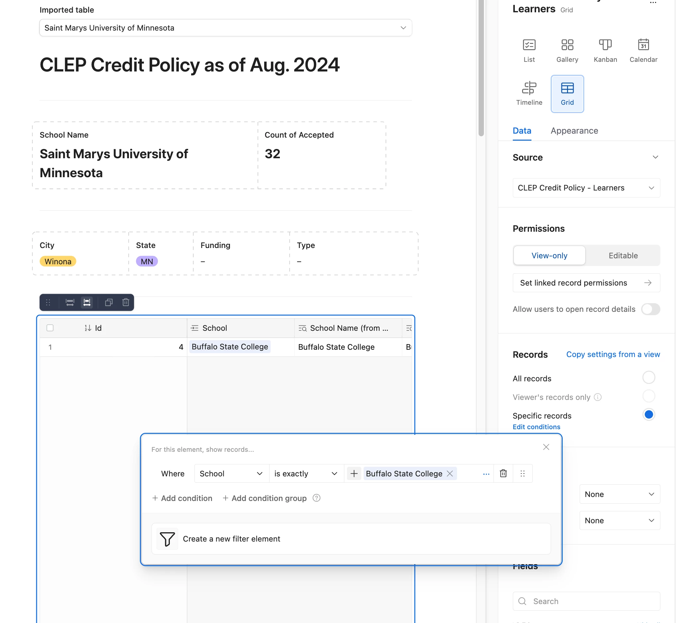Click Add condition group button
The image size is (676, 623).
pos(265,498)
